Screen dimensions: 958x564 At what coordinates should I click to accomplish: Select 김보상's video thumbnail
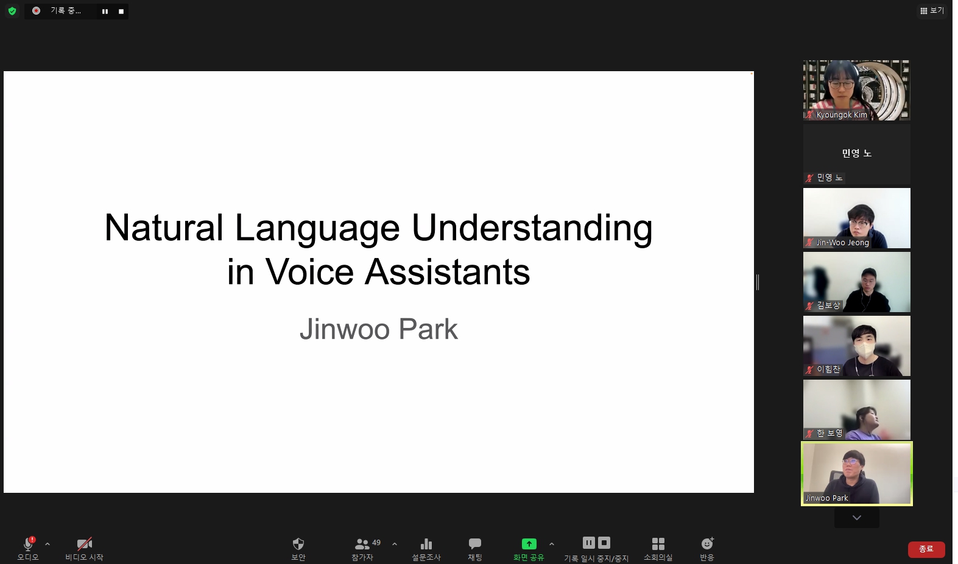click(856, 282)
